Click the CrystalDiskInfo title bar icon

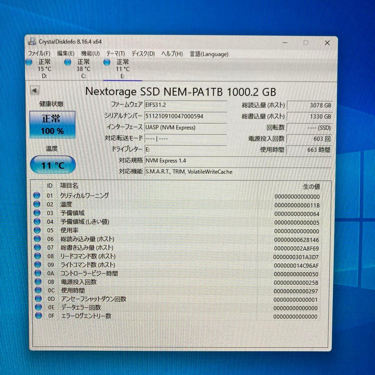(x=33, y=42)
